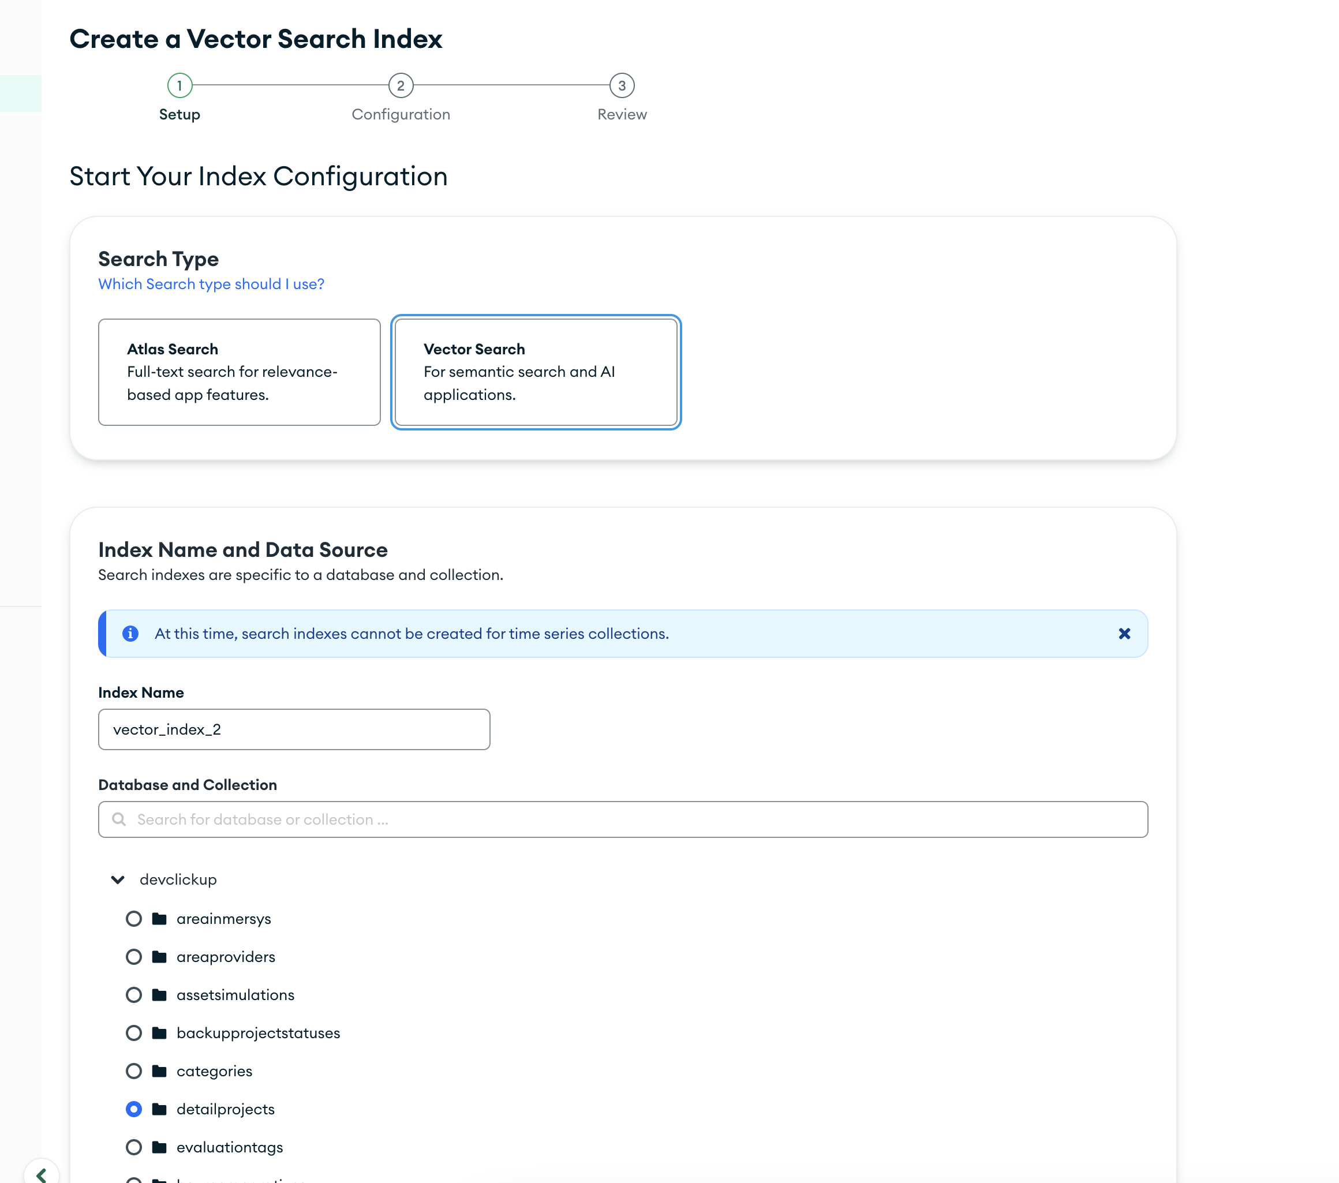Select the assetsimulations collection radio button

click(x=134, y=995)
